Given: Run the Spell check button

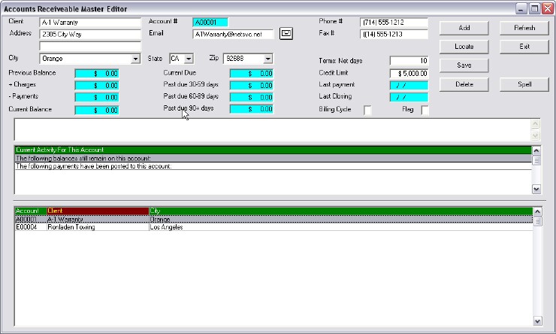Looking at the screenshot, I should pyautogui.click(x=524, y=84).
